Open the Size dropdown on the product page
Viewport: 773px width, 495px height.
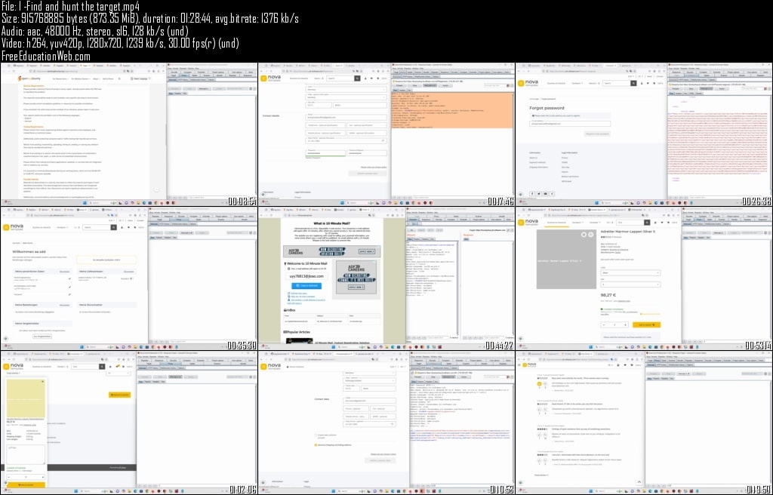630,284
